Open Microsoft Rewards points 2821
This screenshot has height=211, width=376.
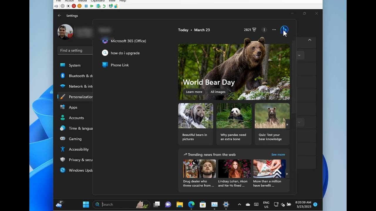[x=250, y=30]
